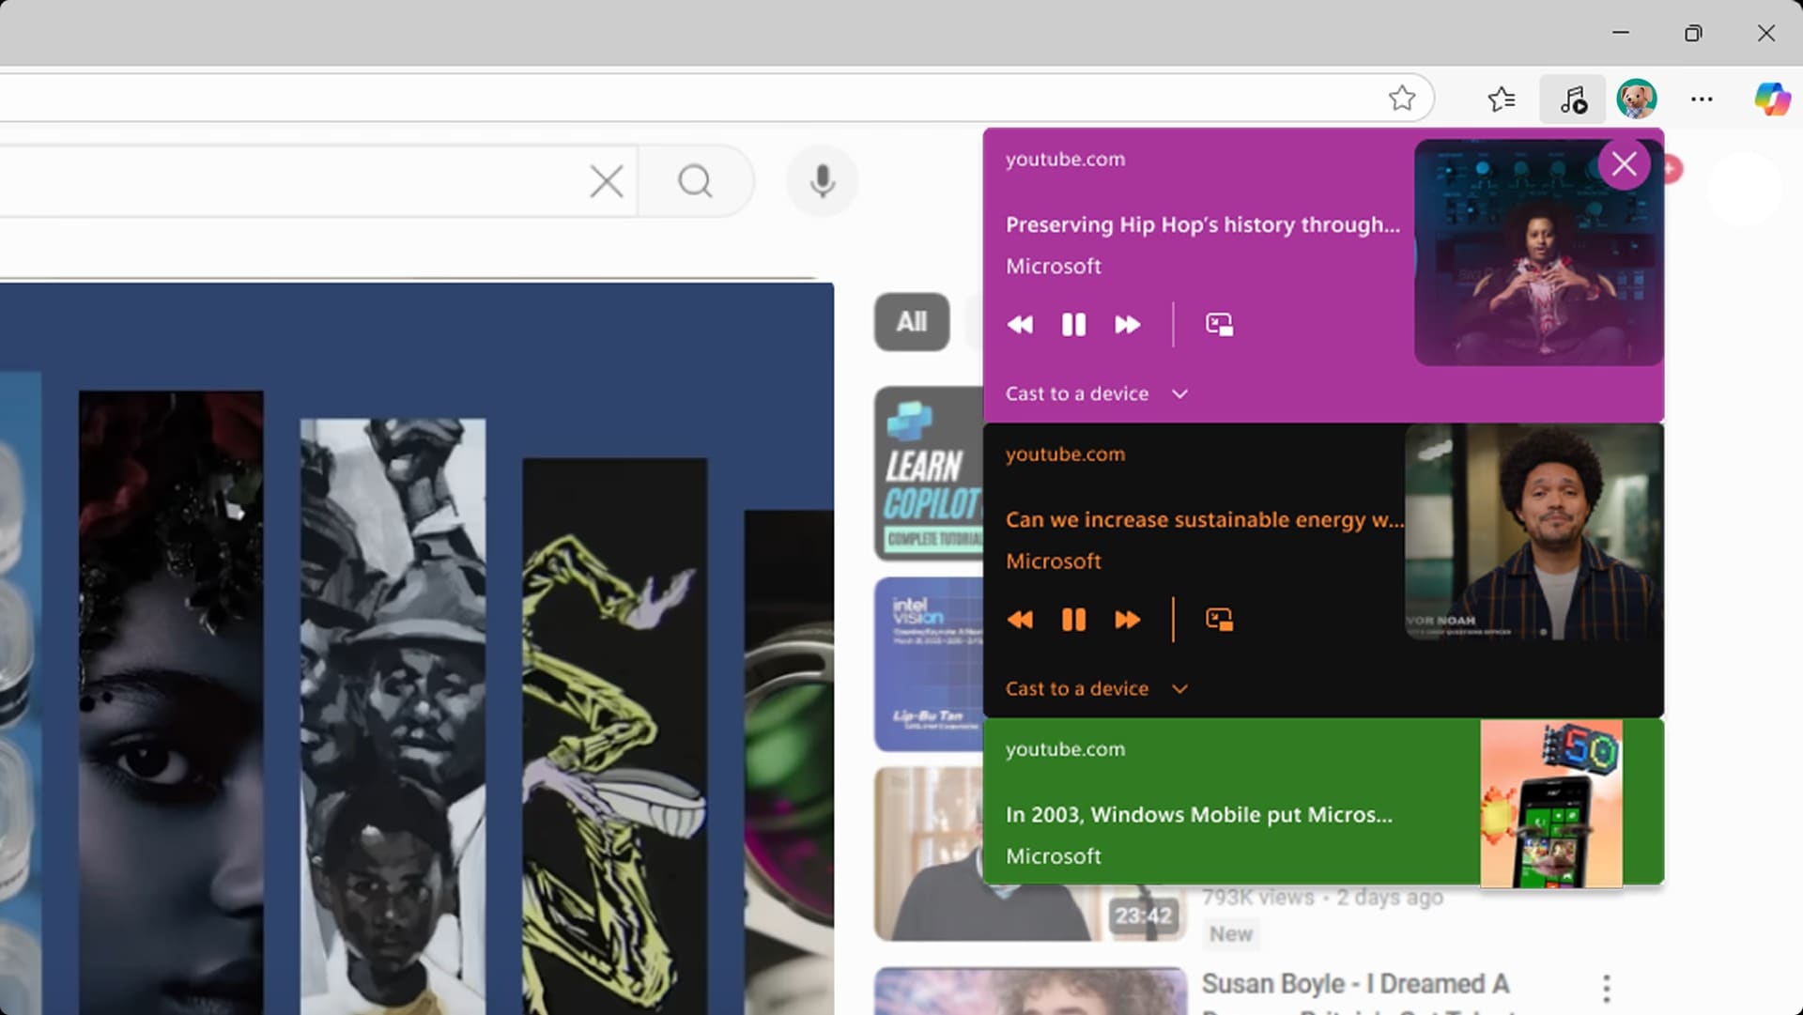Rewind the Hip Hop history media card
Screen dimensions: 1803x1015
pos(1020,325)
